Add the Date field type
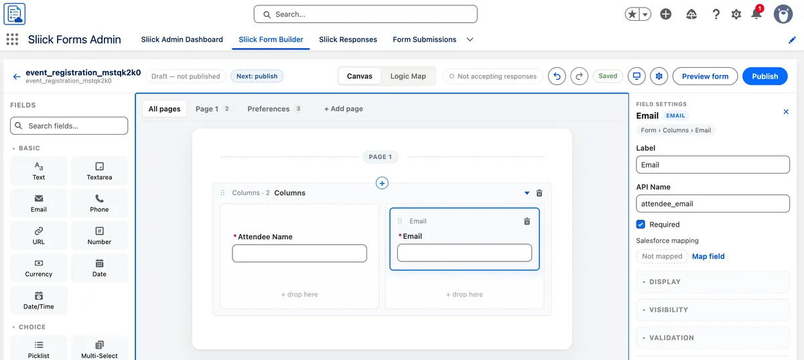This screenshot has width=804, height=360. (x=99, y=268)
